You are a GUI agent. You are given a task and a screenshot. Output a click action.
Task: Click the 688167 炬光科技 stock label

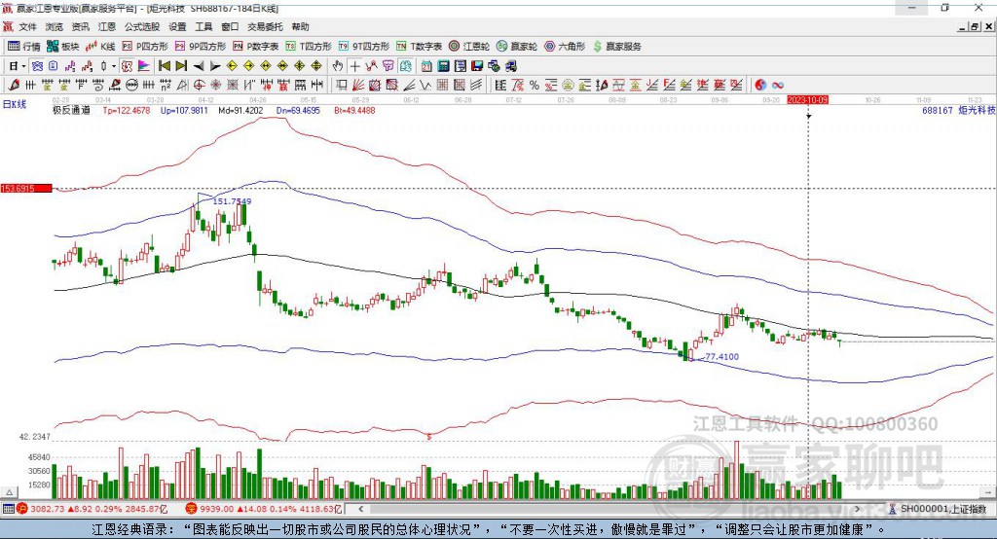tap(958, 110)
